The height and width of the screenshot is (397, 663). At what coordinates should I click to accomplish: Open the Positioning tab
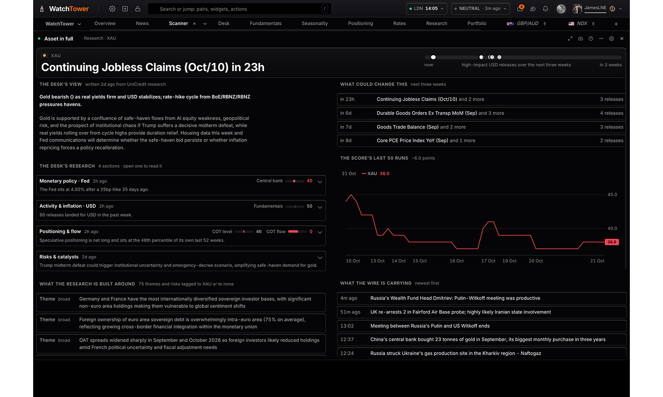[x=361, y=23]
